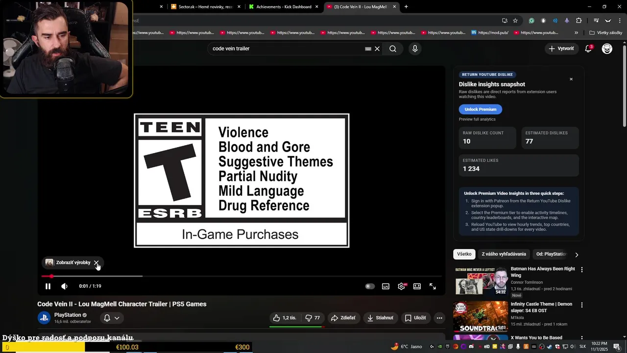Click the install app icon in address bar

[x=505, y=21]
